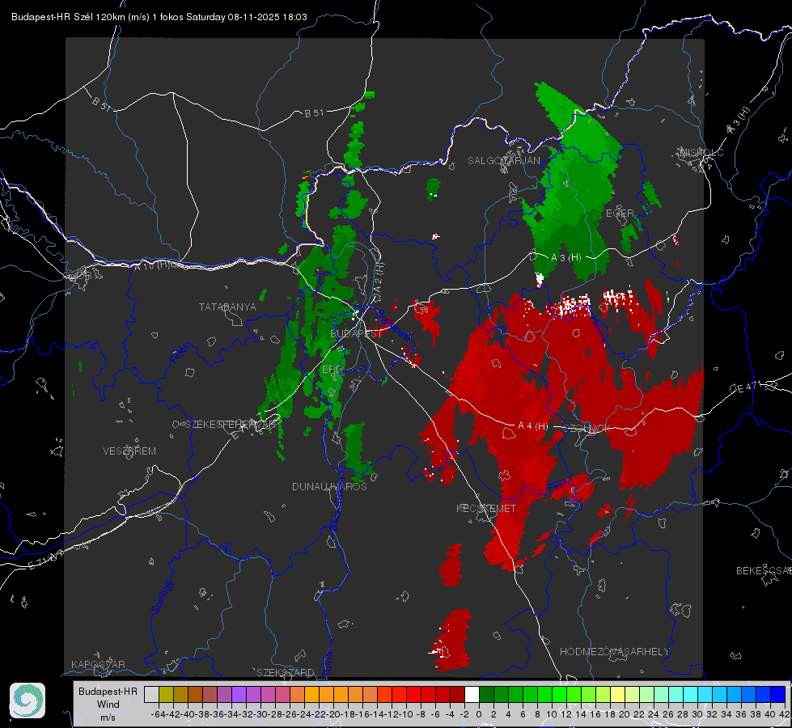Pick the dark green swatch between 0 and 2
The height and width of the screenshot is (728, 792).
point(486,694)
